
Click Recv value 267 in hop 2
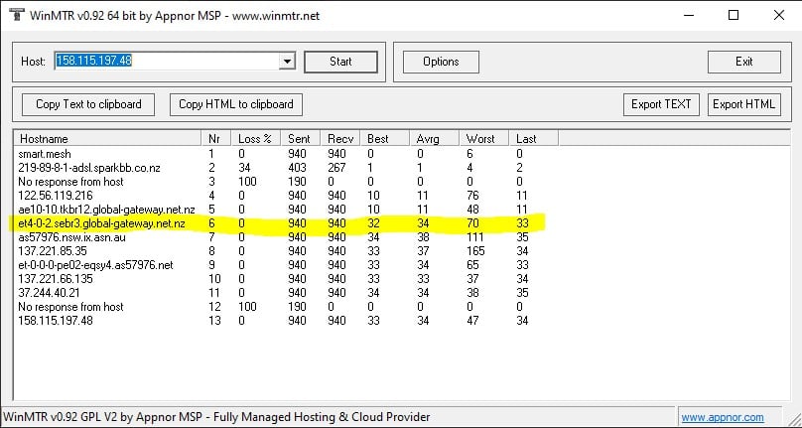(336, 168)
